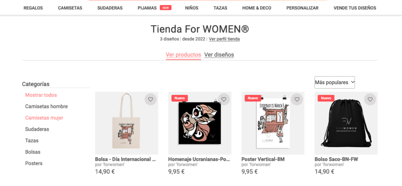
Task: Choose Mostrar todos in categories
Action: [41, 95]
